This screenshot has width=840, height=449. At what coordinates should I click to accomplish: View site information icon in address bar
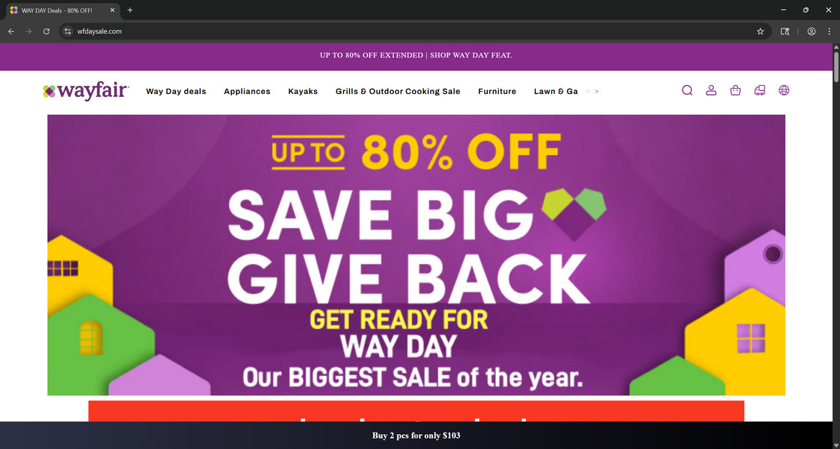67,31
